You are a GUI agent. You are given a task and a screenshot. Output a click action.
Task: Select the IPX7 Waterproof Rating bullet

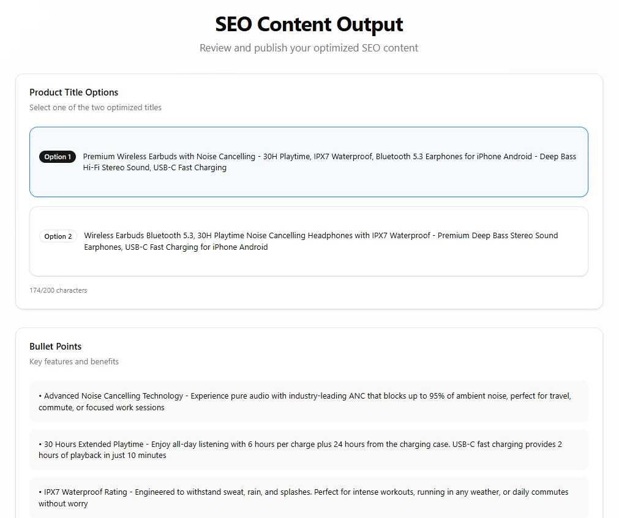pyautogui.click(x=309, y=498)
